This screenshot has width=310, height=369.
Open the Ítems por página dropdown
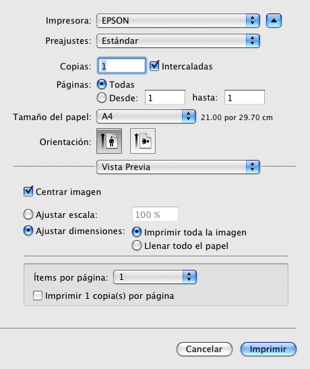click(155, 277)
